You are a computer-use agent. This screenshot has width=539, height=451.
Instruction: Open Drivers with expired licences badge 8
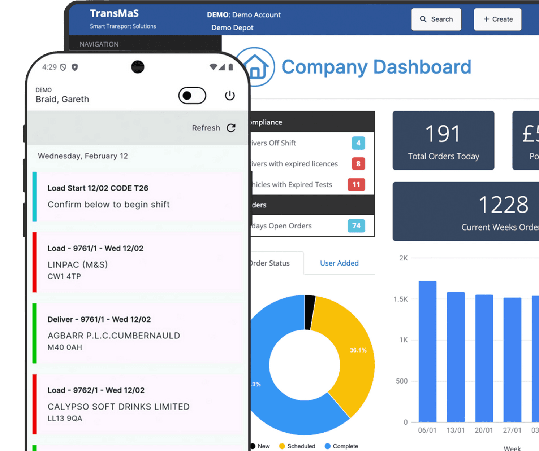358,164
